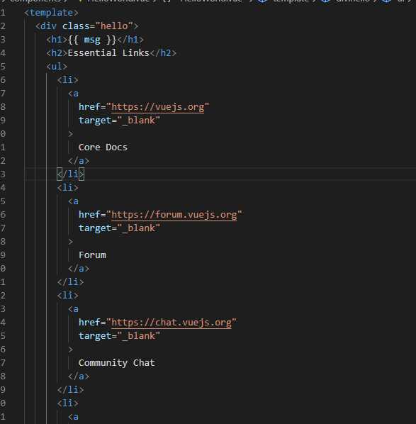
Task: Click the closing </h1> tag
Action: pos(130,40)
